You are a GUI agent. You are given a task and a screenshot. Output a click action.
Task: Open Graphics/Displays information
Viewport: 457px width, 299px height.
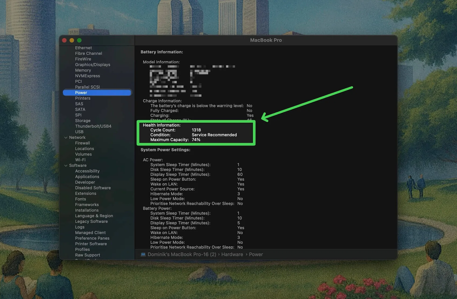pos(92,65)
